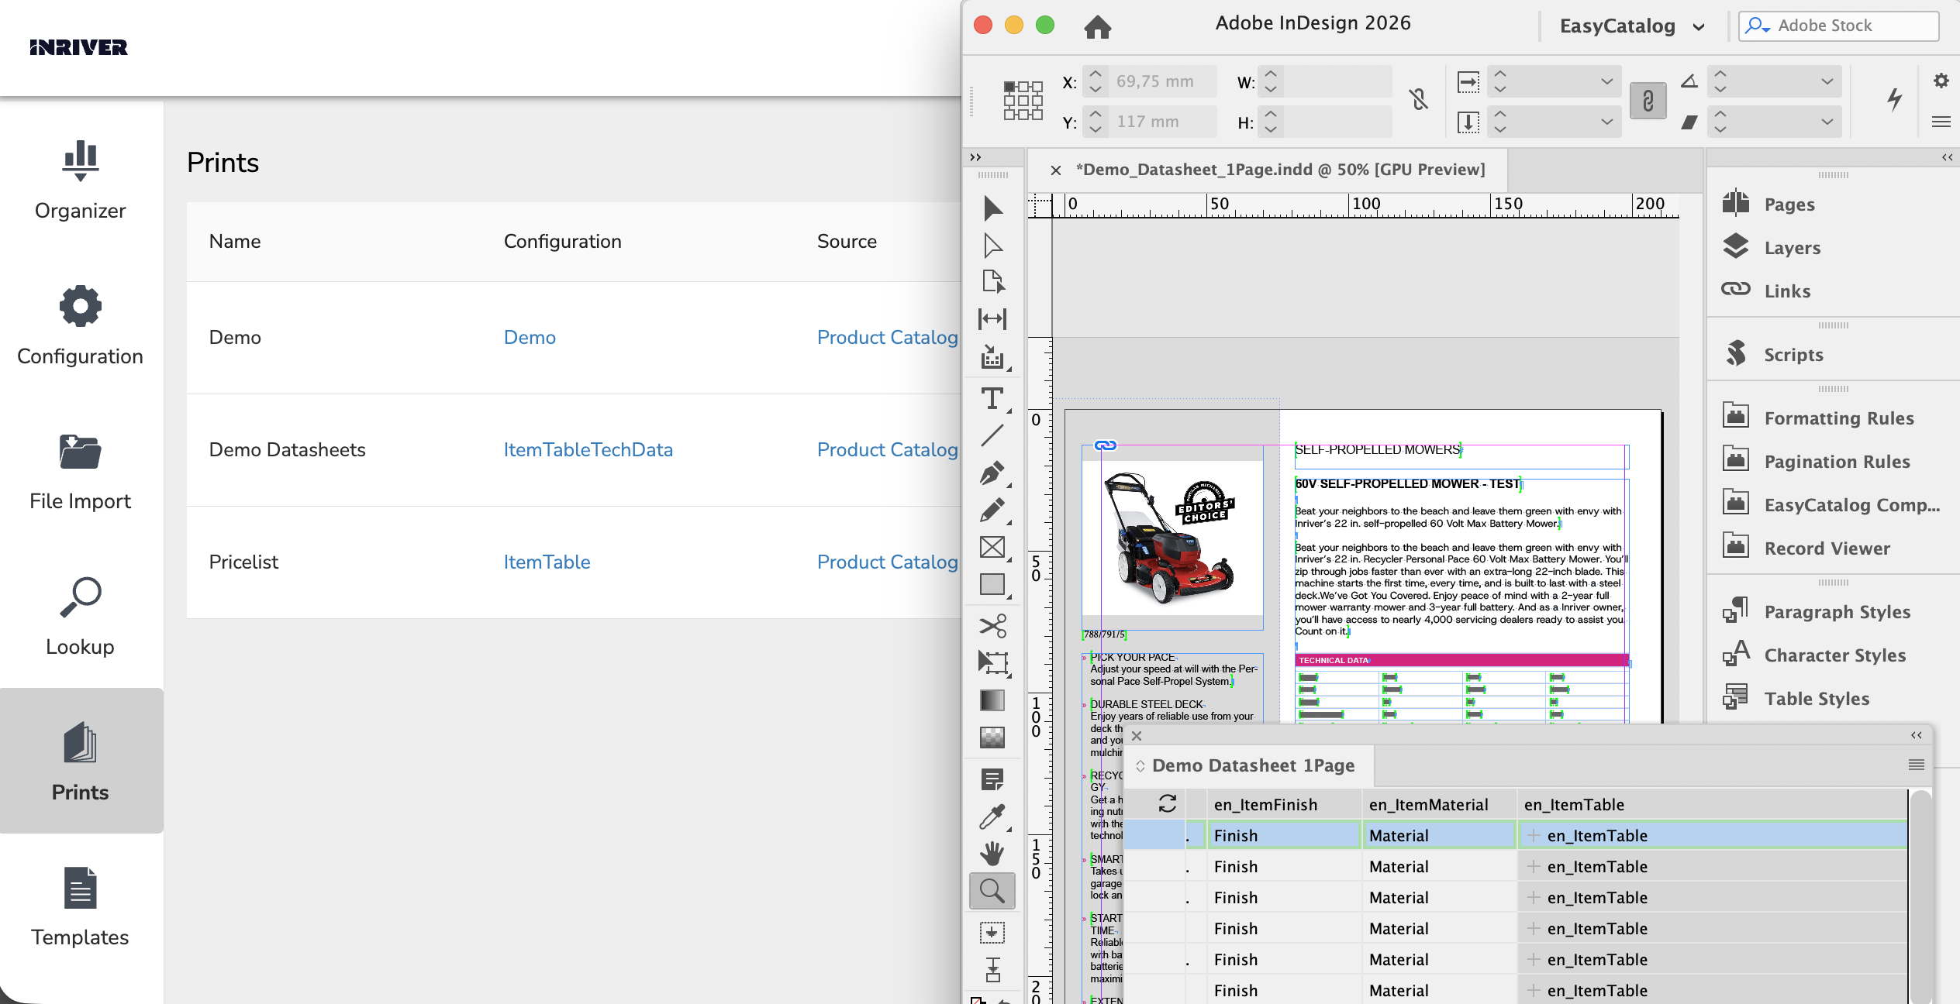Go to Organizer in inriver sidebar

[x=81, y=180]
